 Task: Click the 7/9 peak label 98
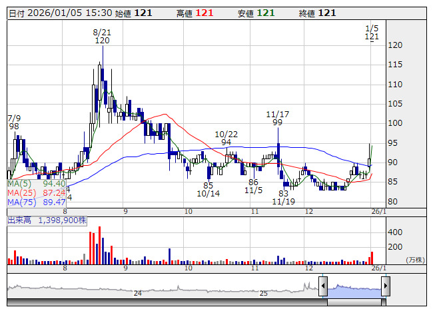point(14,123)
